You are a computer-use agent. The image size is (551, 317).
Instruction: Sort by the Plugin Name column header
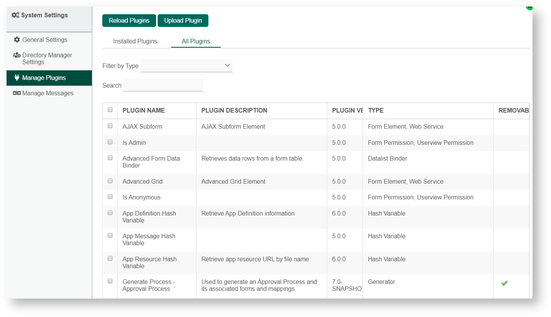(x=144, y=111)
